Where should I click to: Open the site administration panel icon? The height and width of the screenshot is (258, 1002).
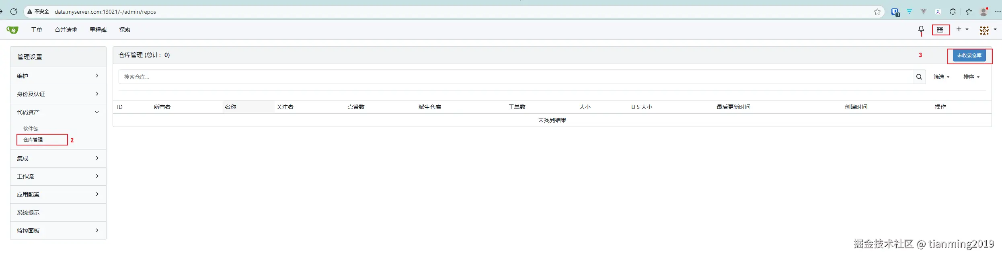pyautogui.click(x=940, y=30)
